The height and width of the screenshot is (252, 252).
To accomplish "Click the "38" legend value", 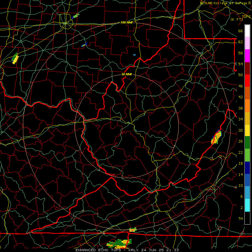I will 241,108.
